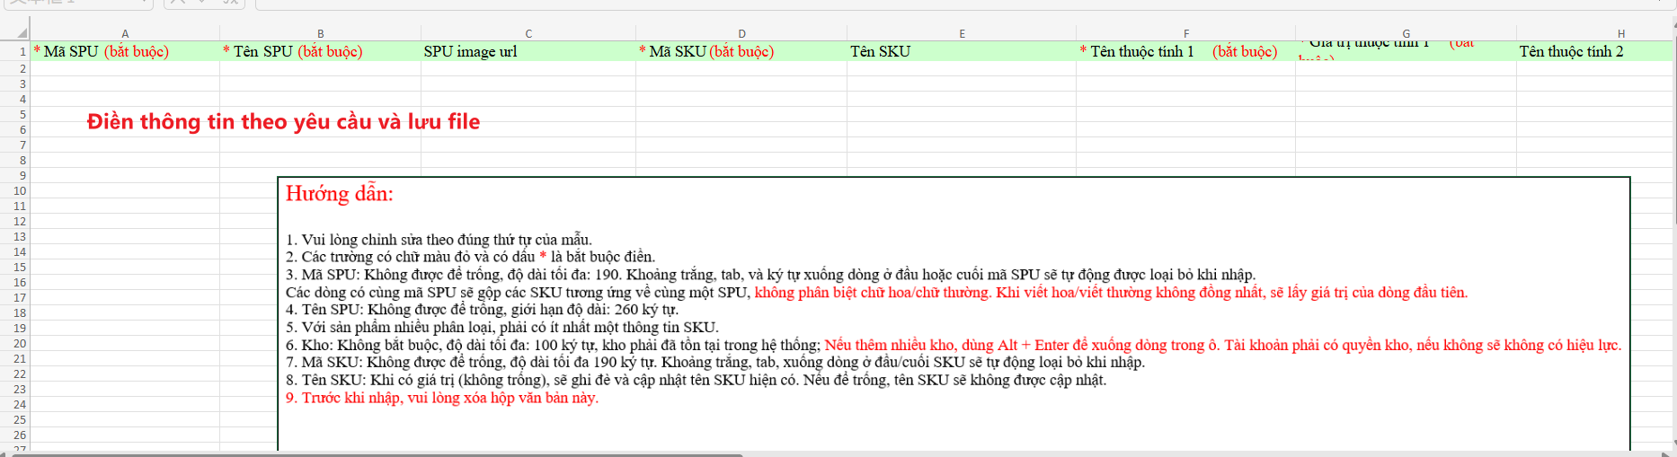Select column C header
Viewport: 1677px width, 457px height.
pyautogui.click(x=528, y=33)
